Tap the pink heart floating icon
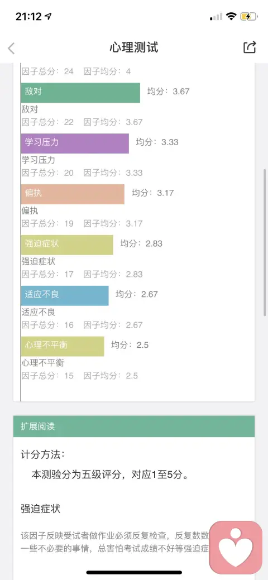The width and height of the screenshot is (268, 580). click(236, 548)
